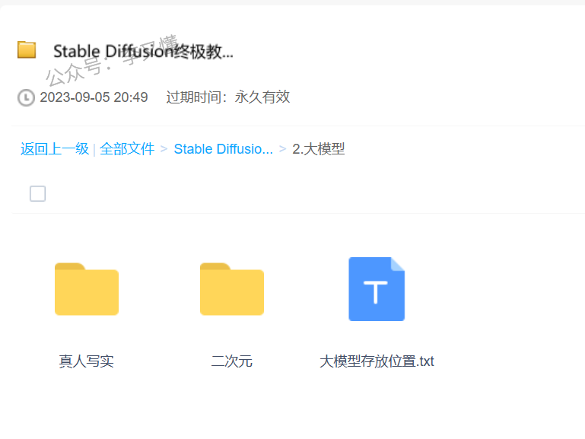The image size is (585, 439).
Task: Click the 2.大模型 current breadcrumb item
Action: 319,149
